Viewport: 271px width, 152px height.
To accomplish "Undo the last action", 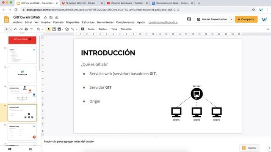I will tap(15, 29).
